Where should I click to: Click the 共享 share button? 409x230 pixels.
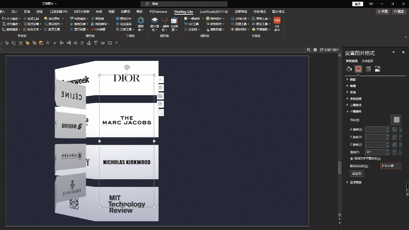pyautogui.click(x=383, y=12)
